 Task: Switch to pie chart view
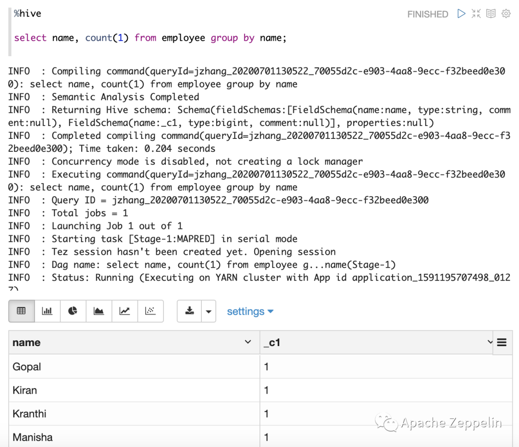pyautogui.click(x=73, y=311)
